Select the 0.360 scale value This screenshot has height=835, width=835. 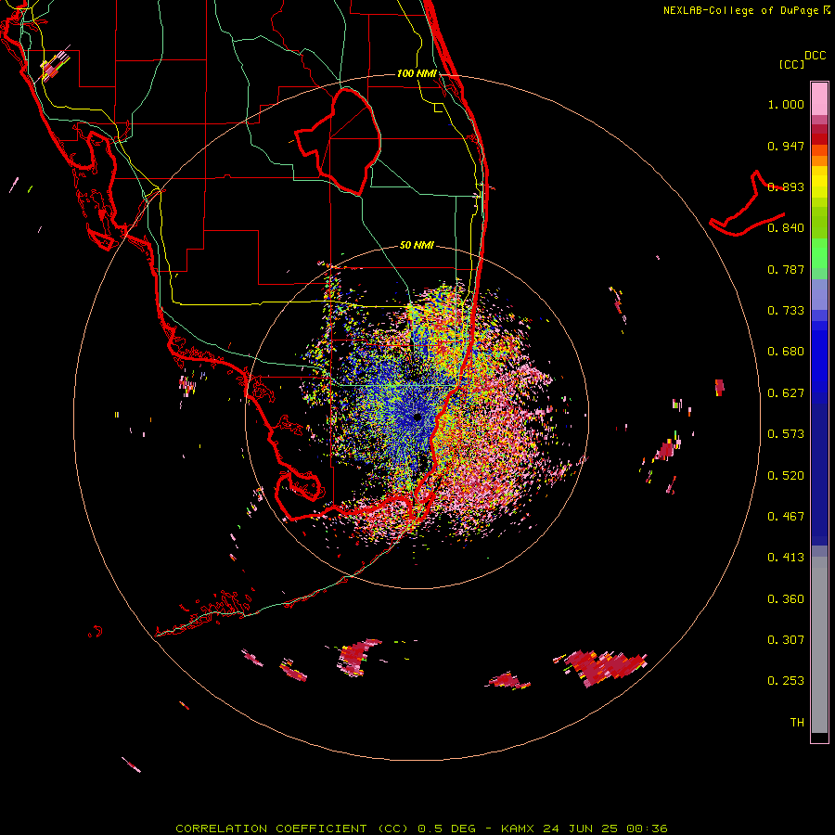(x=786, y=599)
